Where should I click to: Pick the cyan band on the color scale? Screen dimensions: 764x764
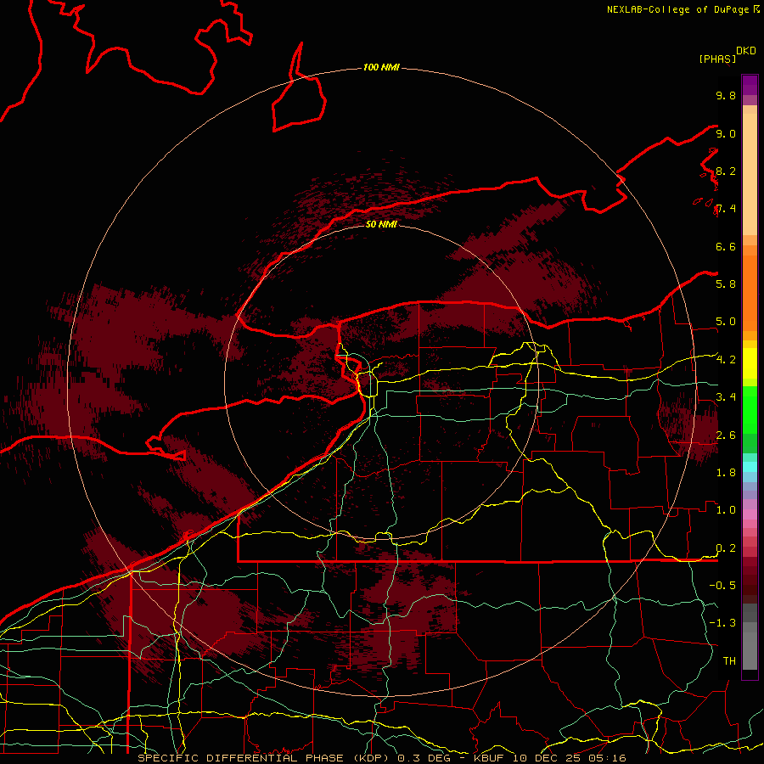[750, 466]
